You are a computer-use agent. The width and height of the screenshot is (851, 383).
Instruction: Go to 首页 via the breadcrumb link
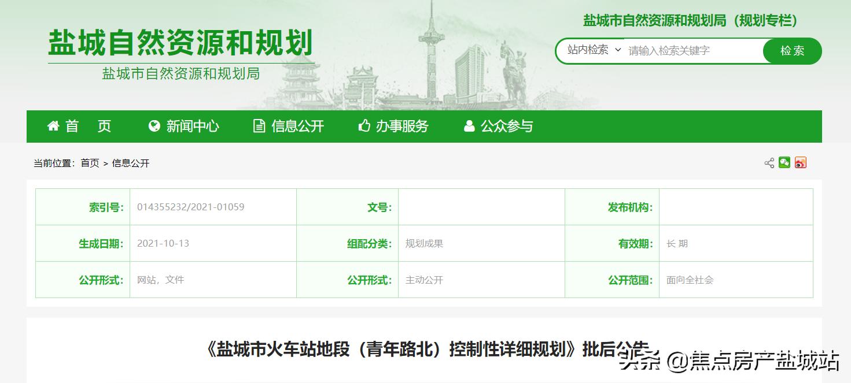pos(89,163)
